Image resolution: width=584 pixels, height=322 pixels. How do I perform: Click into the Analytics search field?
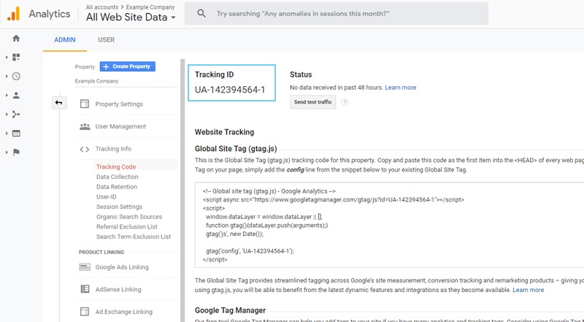(x=337, y=14)
